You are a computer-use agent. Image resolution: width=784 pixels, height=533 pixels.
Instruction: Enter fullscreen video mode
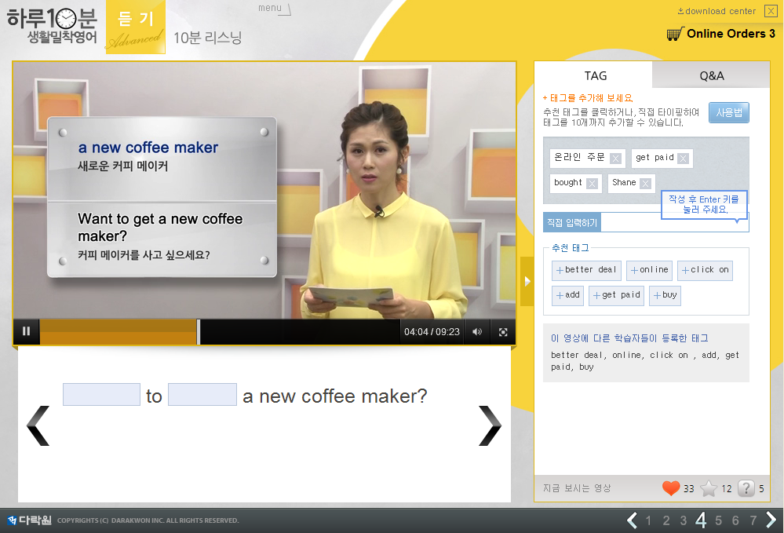504,332
